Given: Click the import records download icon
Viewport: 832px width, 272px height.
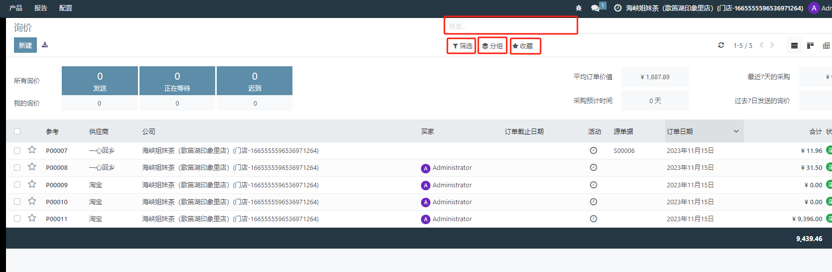Looking at the screenshot, I should pos(45,45).
